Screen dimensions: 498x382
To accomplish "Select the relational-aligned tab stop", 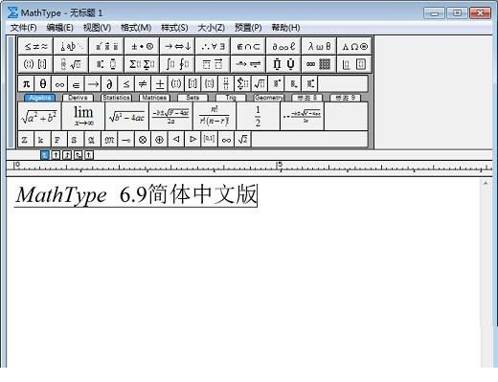I will click(x=78, y=155).
